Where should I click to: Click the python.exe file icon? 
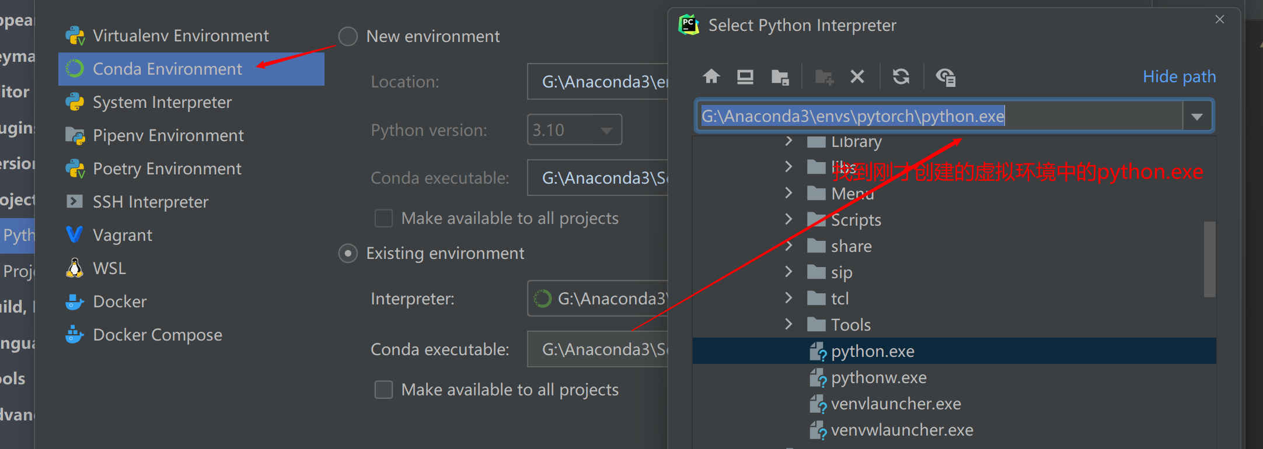818,352
